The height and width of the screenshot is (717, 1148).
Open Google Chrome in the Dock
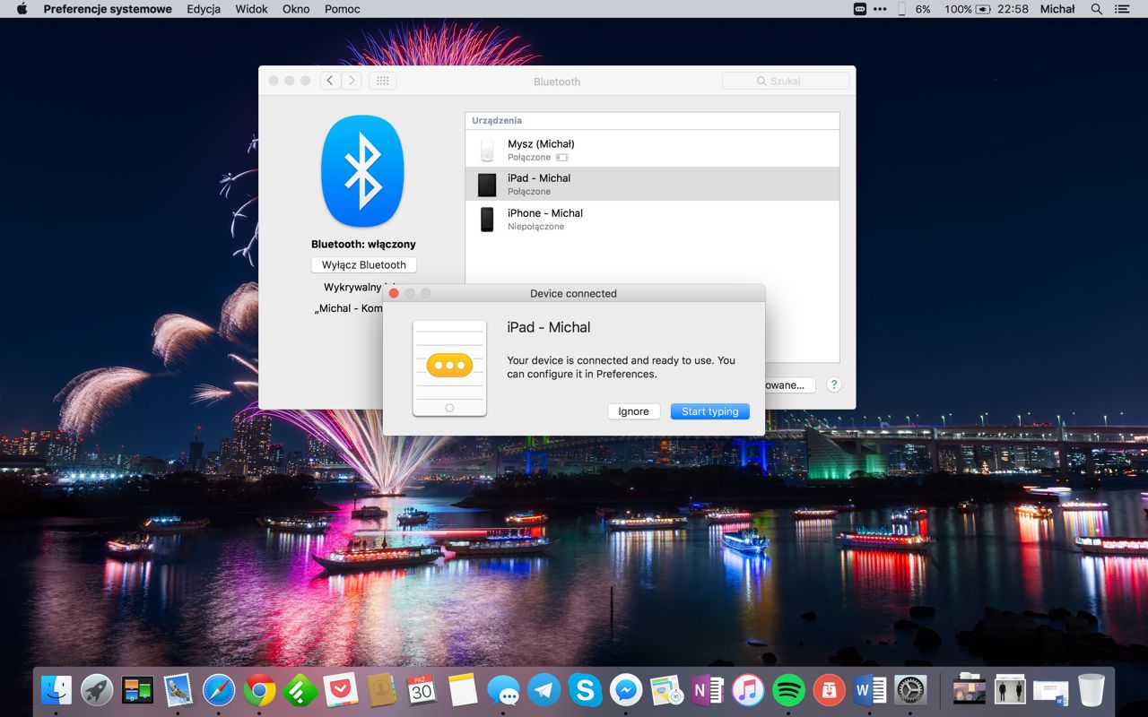[259, 690]
